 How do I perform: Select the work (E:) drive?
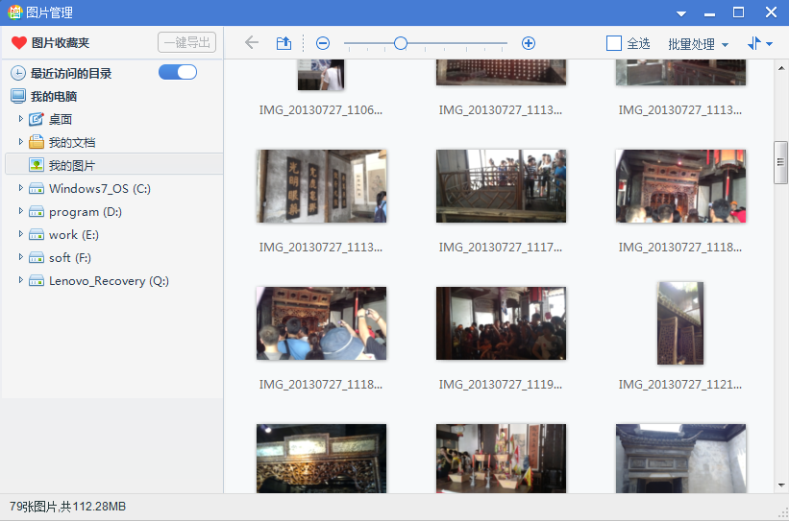click(73, 234)
